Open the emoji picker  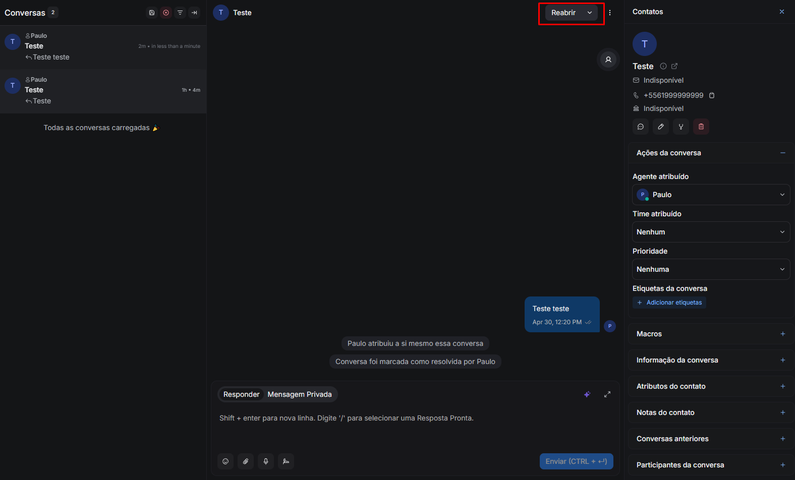click(x=225, y=461)
